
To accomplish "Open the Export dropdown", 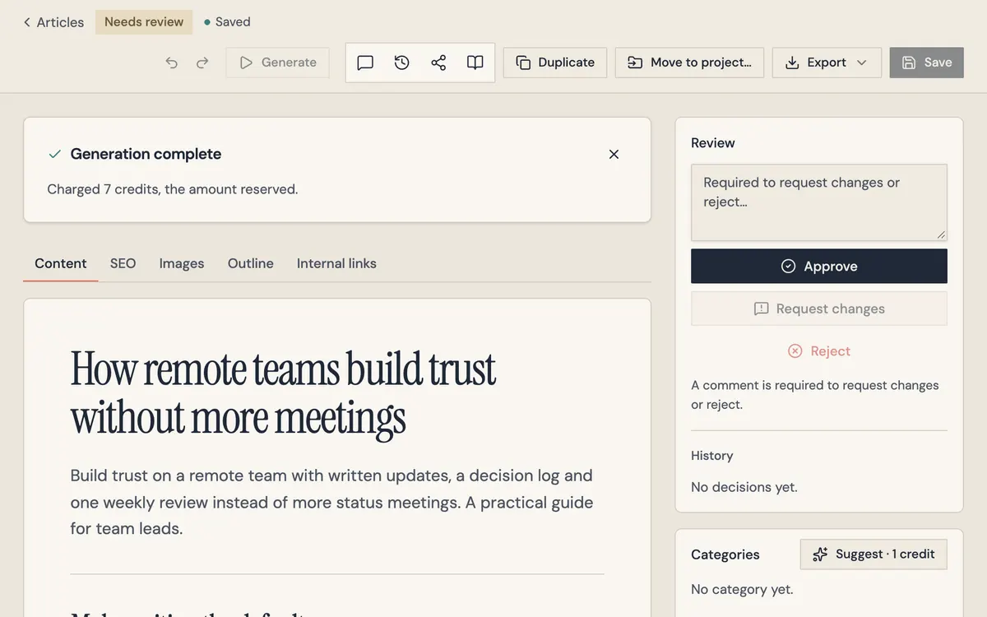I will click(x=827, y=63).
